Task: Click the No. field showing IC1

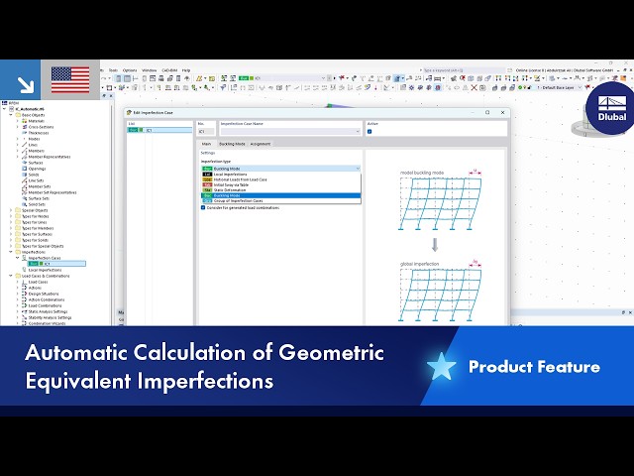Action: tap(206, 132)
